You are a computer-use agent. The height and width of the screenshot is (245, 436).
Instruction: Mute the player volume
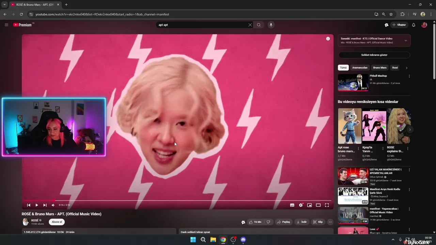(53, 205)
